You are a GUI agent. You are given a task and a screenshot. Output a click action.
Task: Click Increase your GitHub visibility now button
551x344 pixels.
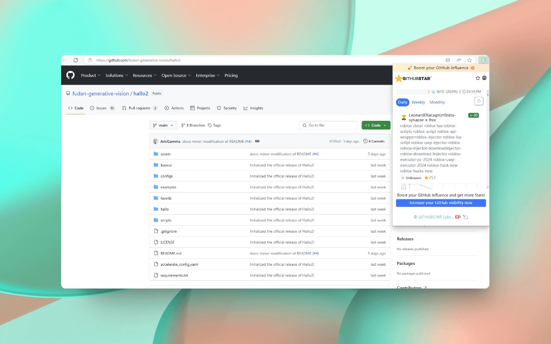[x=441, y=203]
